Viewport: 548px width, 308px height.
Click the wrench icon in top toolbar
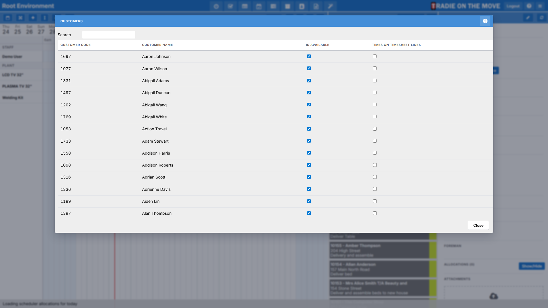click(x=330, y=6)
